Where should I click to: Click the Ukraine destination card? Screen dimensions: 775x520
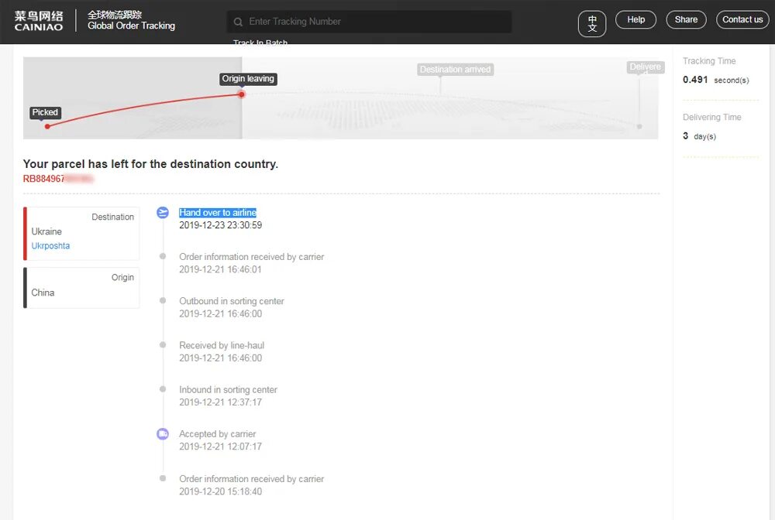coord(81,234)
